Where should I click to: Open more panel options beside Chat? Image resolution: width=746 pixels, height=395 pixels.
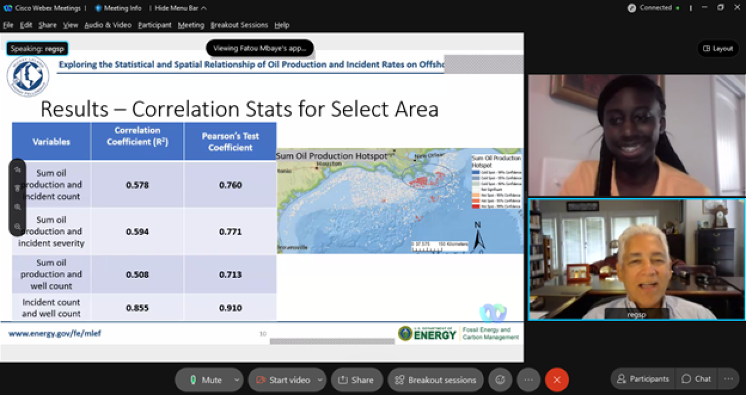(728, 379)
